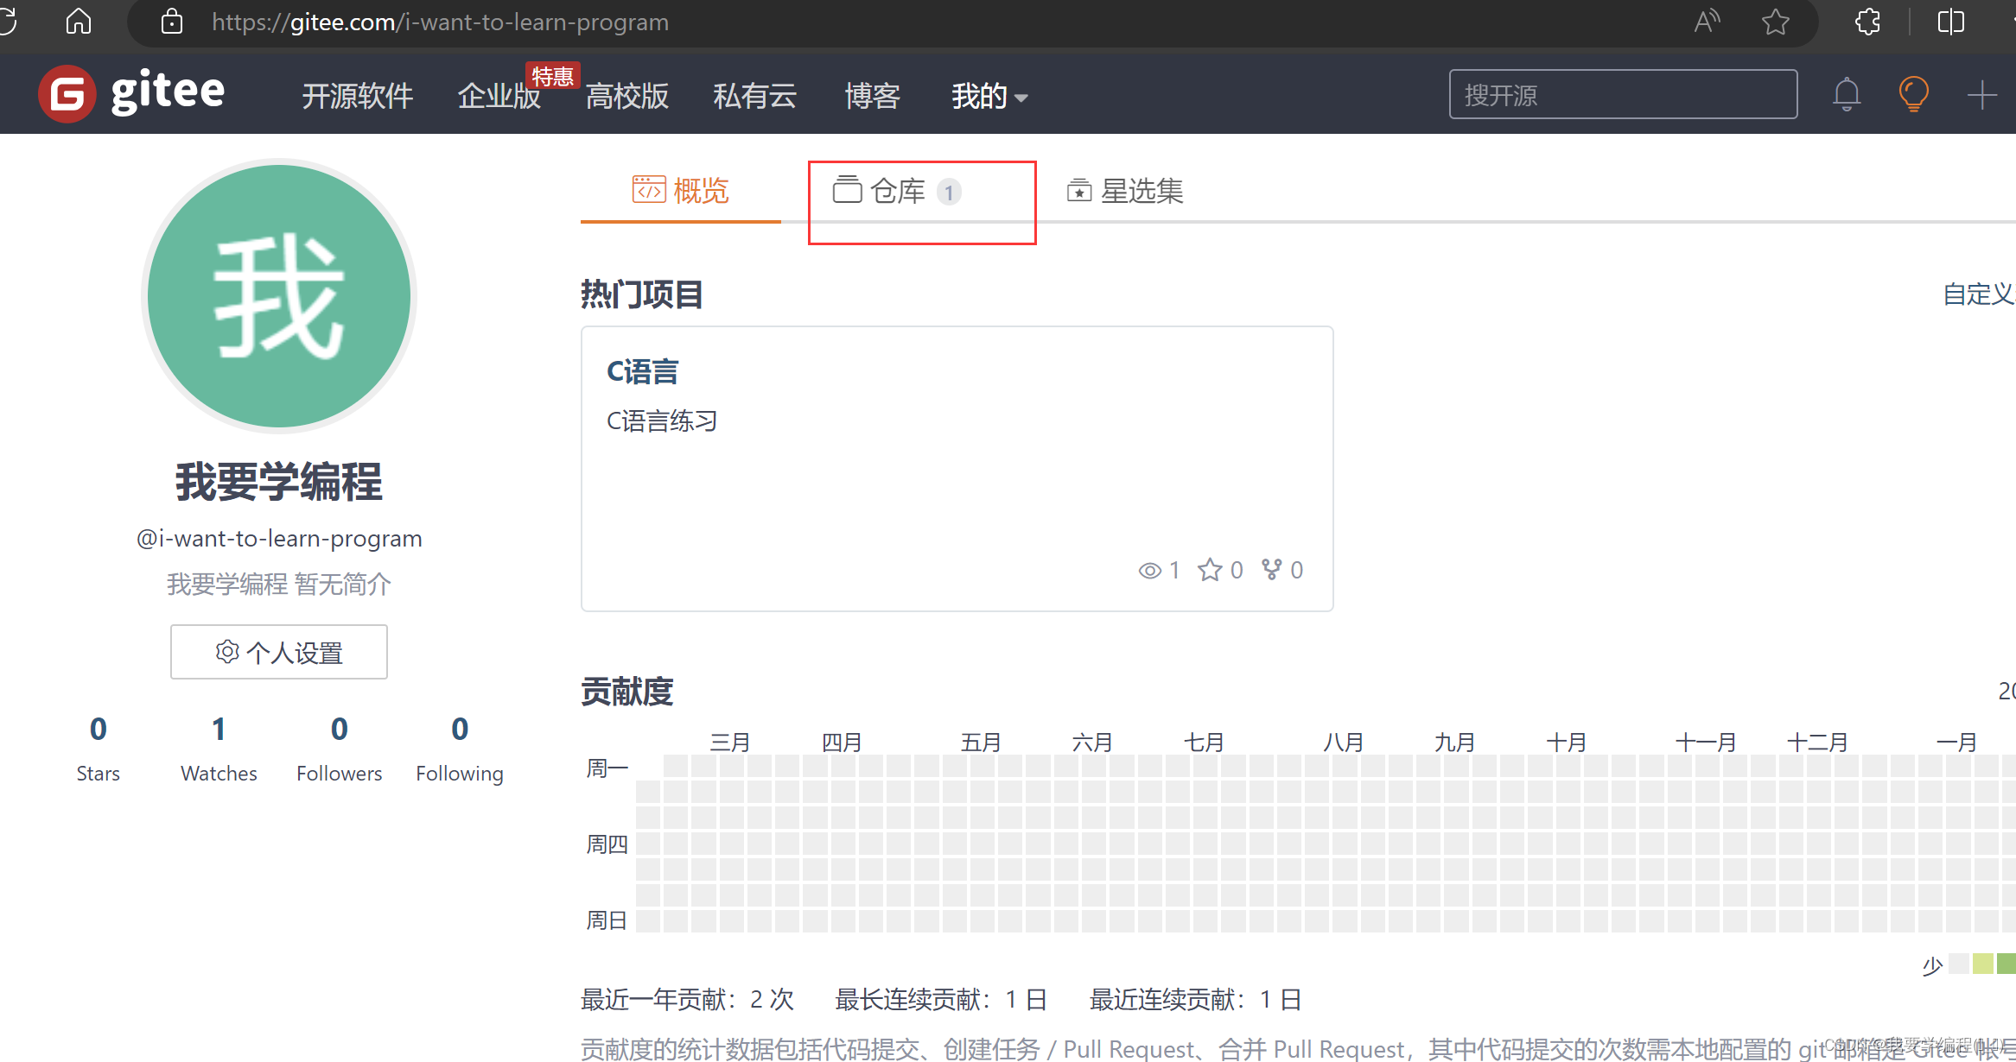Click the darker green legend swatch
2016x1062 pixels.
pyautogui.click(x=2007, y=963)
